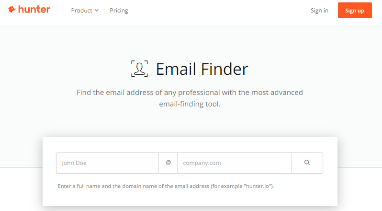Go to the Pricing page
Screen dimensions: 382x211
pos(119,11)
